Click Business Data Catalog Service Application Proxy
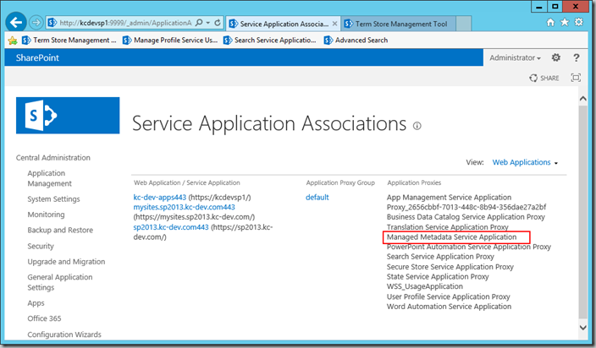596x348 pixels. 466,217
